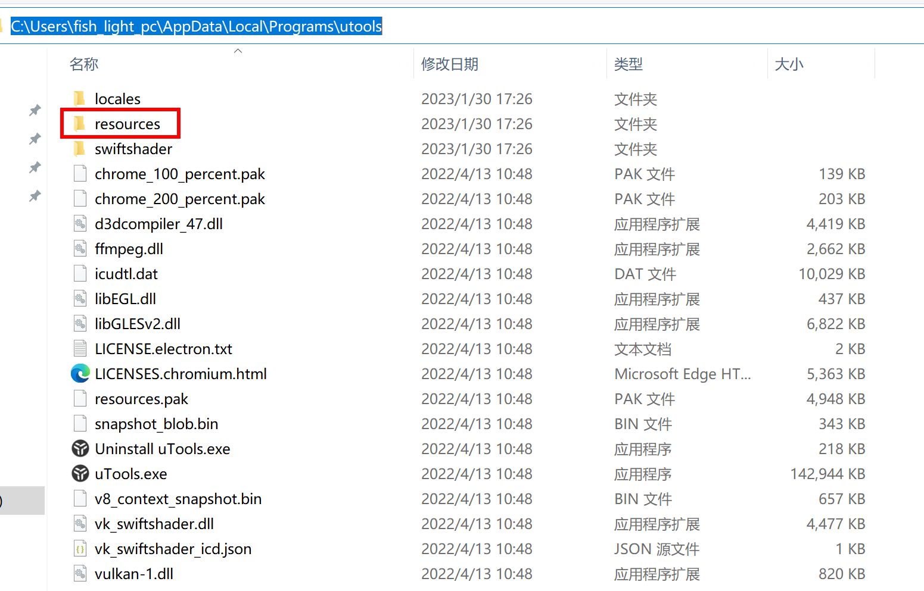Screen dimensions: 924x591
Task: Select the file v8_context_snapshot.bin
Action: (178, 499)
